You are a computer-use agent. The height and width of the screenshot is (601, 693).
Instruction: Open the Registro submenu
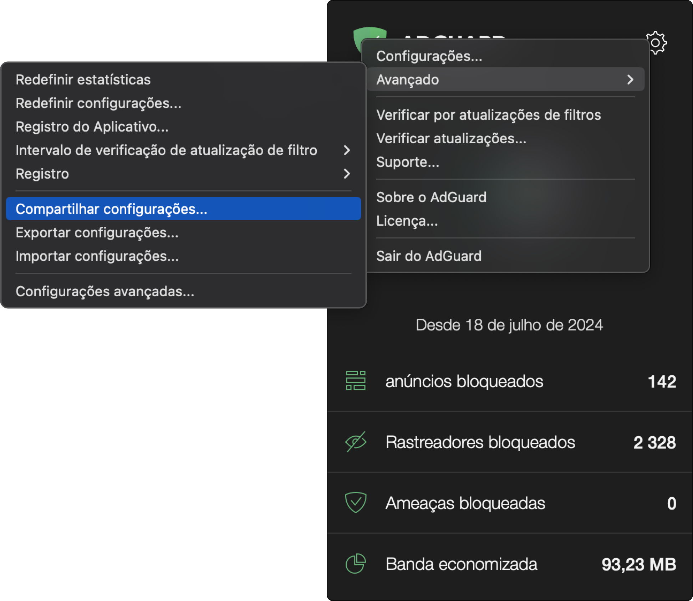coord(183,174)
